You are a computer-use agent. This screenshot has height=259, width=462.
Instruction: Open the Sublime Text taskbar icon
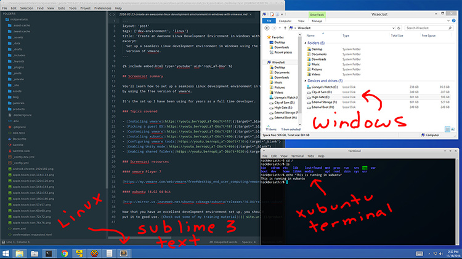point(124,253)
